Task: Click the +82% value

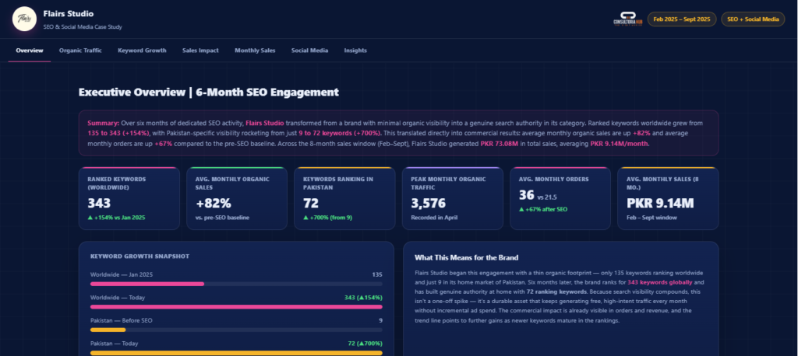Action: point(214,203)
